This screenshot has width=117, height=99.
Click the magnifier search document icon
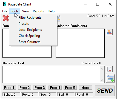tap(59, 18)
